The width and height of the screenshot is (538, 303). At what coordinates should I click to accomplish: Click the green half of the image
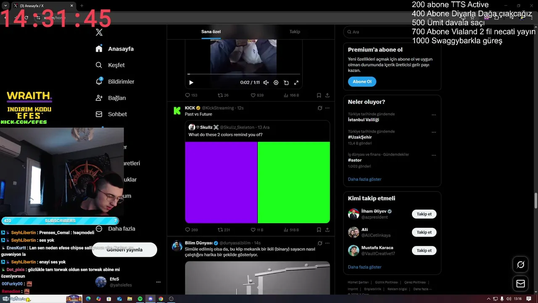click(x=294, y=182)
